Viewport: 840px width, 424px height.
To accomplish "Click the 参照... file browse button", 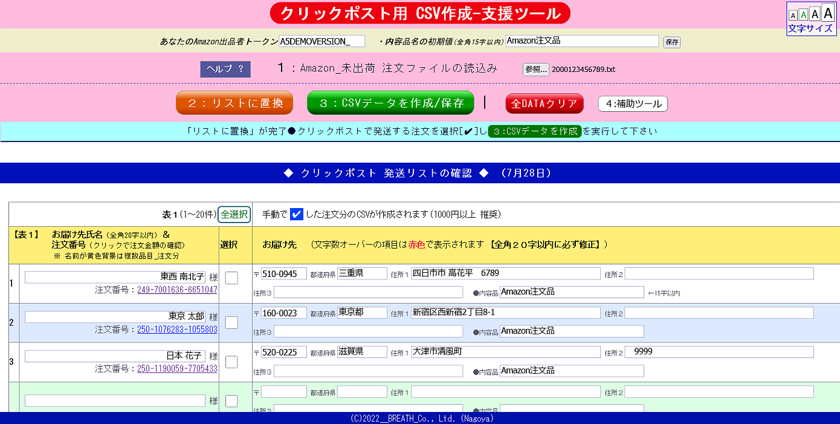I will coord(536,69).
